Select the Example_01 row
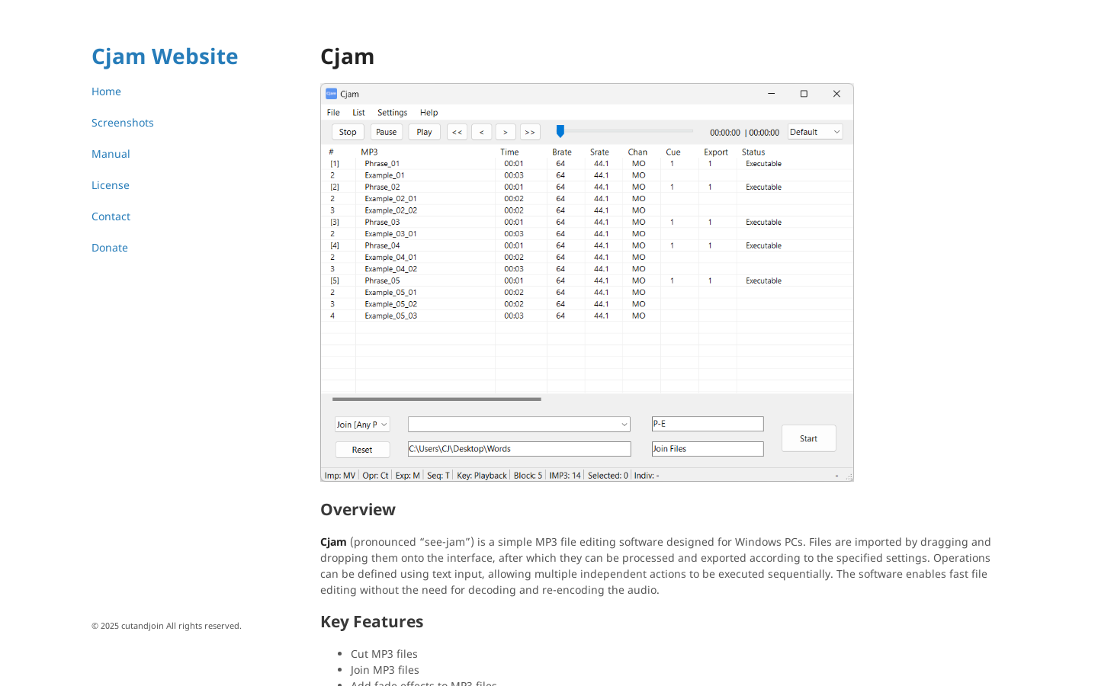This screenshot has height=686, width=1098. (x=587, y=175)
